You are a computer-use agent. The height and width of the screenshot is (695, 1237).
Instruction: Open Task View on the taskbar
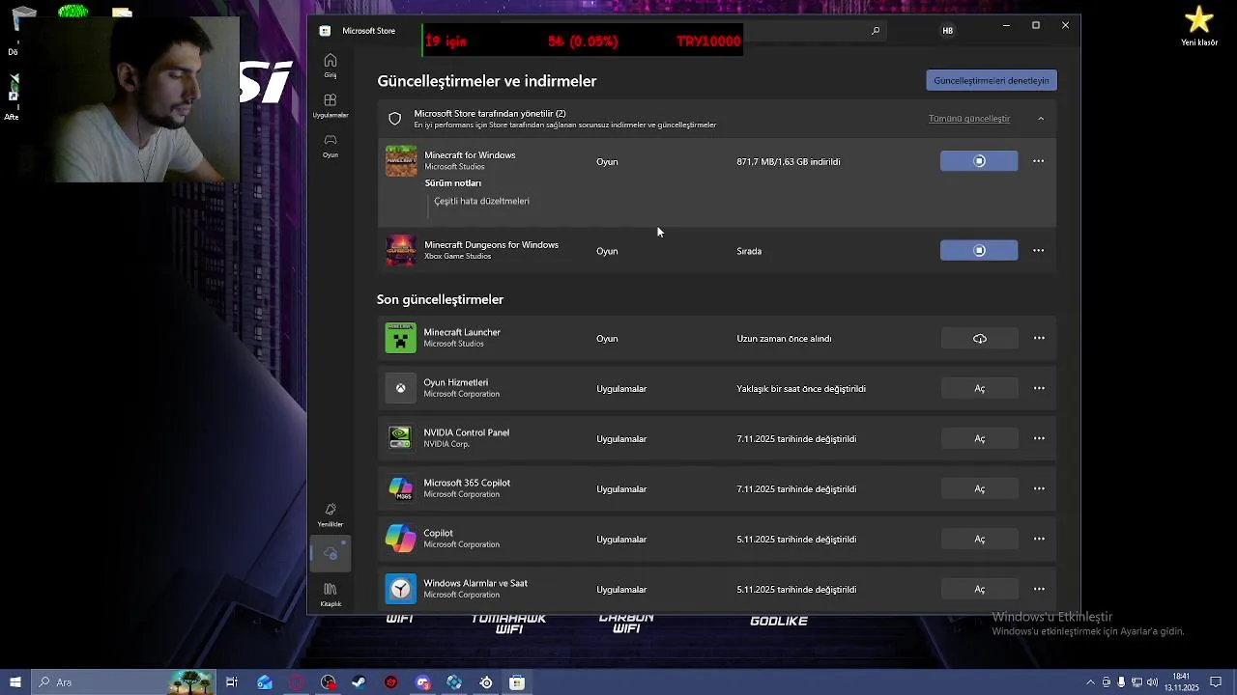coord(232,682)
